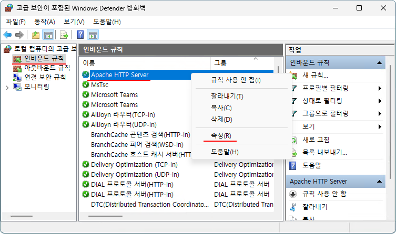Collapse the 인바운드 규칙 actions section
Viewport: 396px width, 234px height.
coord(379,63)
